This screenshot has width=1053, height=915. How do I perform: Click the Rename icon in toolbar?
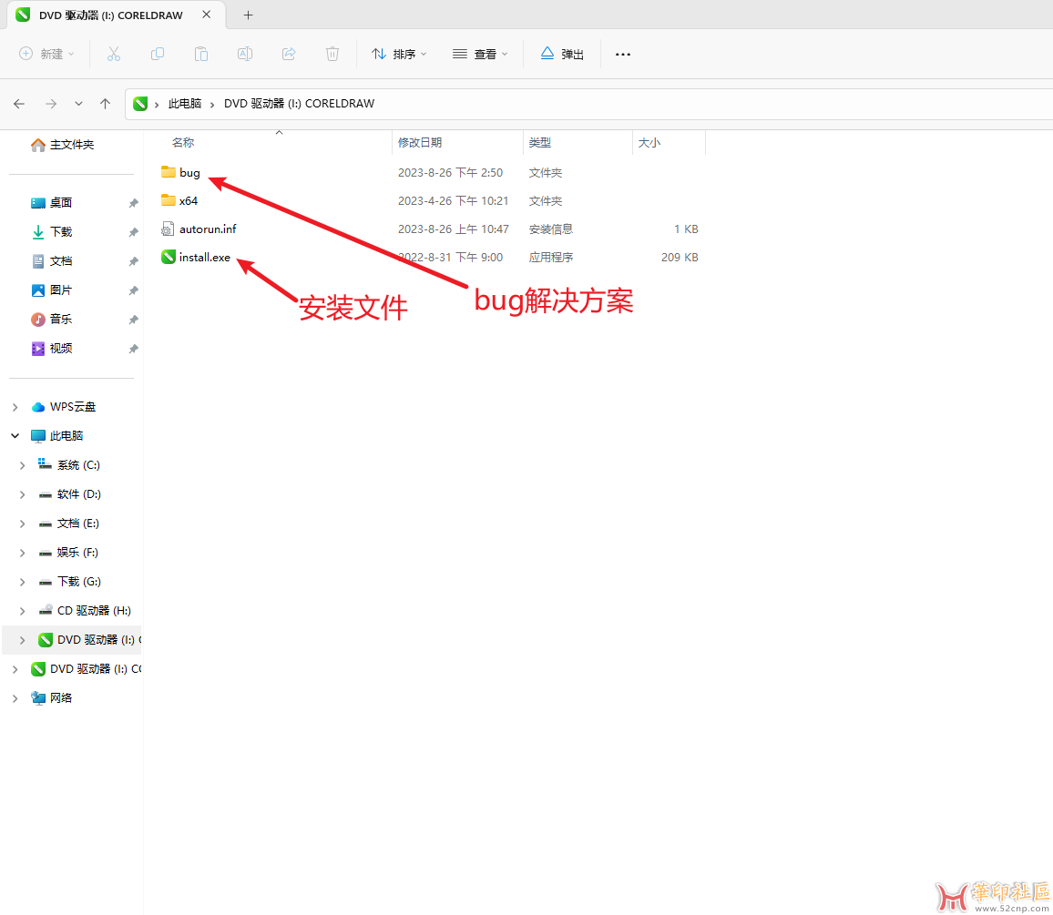point(245,54)
